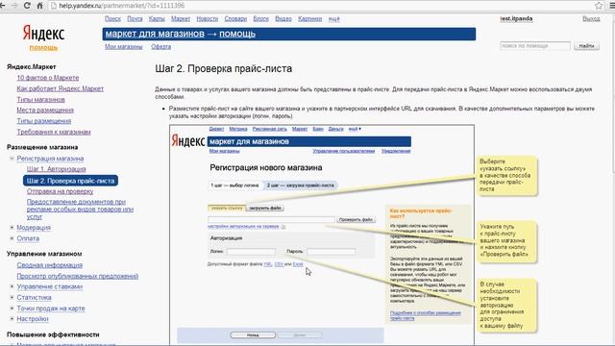This screenshot has height=346, width=615.
Task: Open 'Как работает Яндекс.Маркет' link
Action: tap(60, 88)
